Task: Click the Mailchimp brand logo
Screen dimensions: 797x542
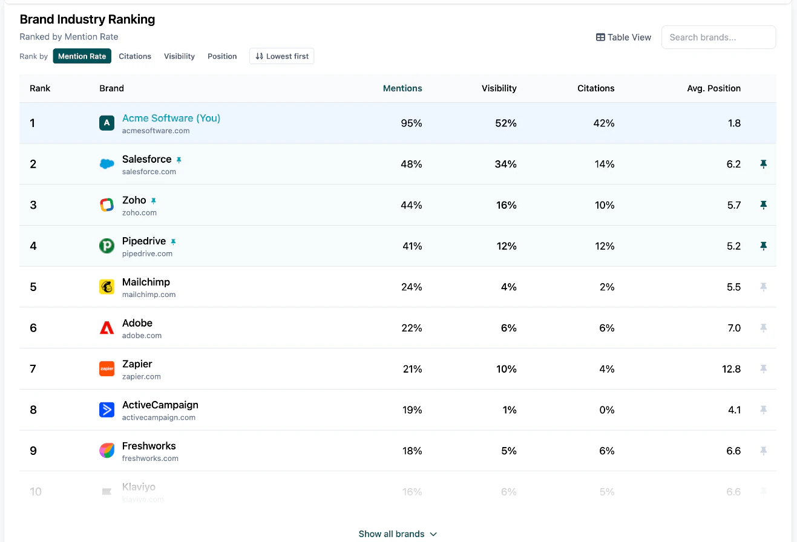Action: 107,287
